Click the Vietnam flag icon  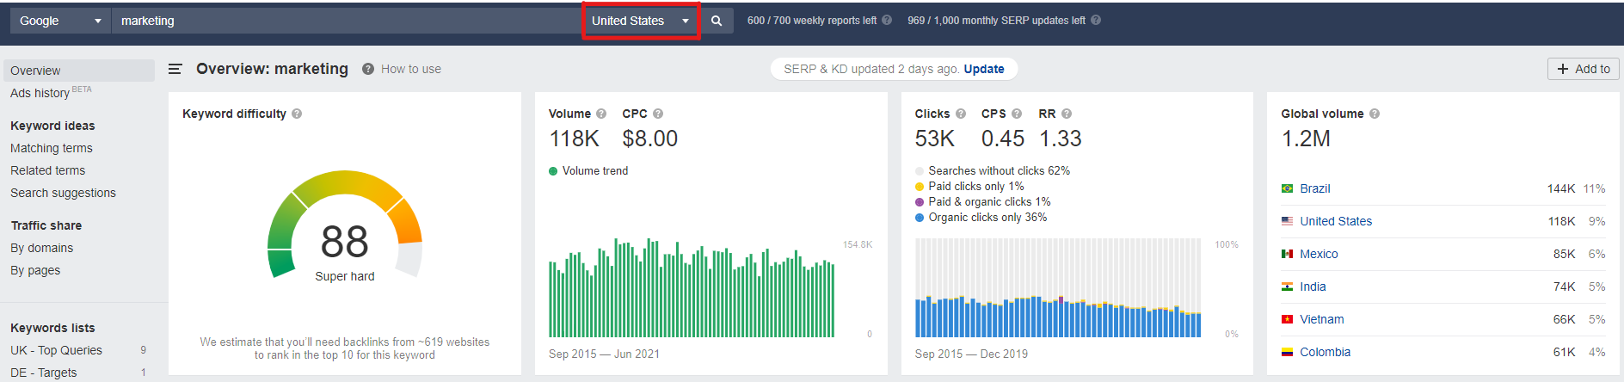pyautogui.click(x=1287, y=319)
